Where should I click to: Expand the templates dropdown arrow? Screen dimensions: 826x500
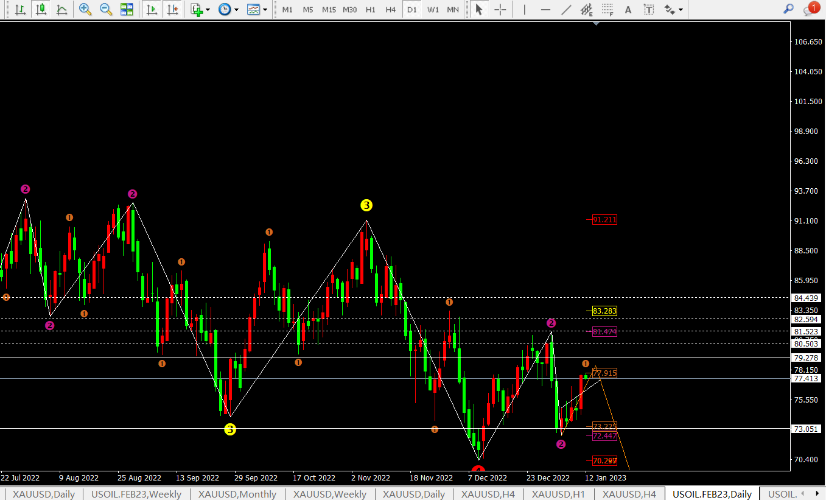pyautogui.click(x=265, y=10)
